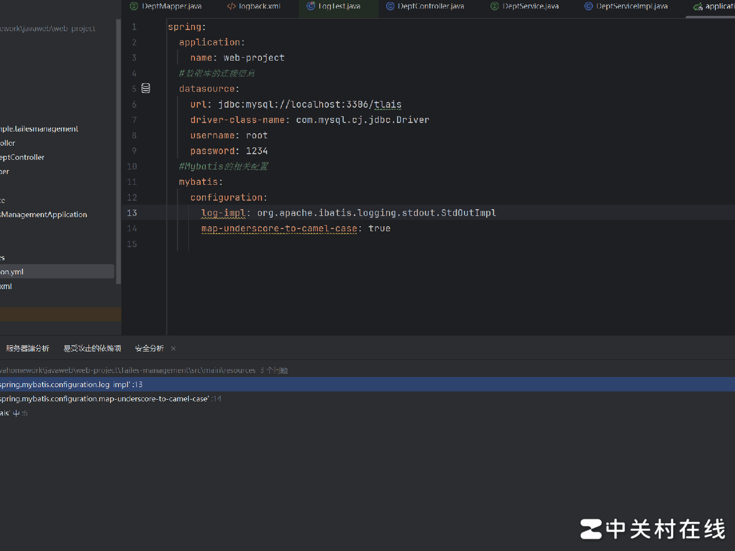The image size is (735, 551).
Task: Click the DeptMapper.java interface icon
Action: pos(134,6)
